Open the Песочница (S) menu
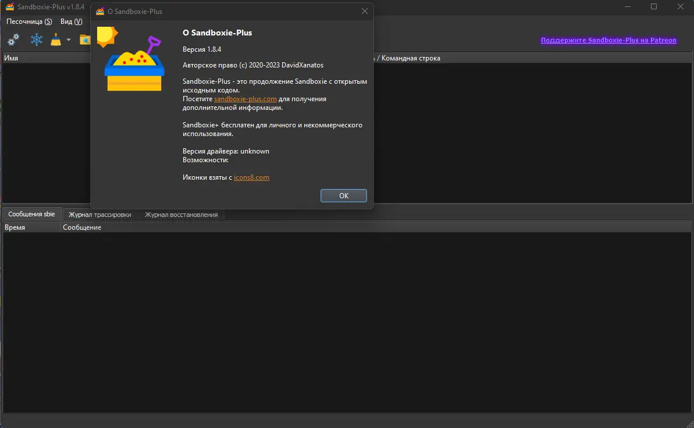The width and height of the screenshot is (694, 428). click(29, 22)
